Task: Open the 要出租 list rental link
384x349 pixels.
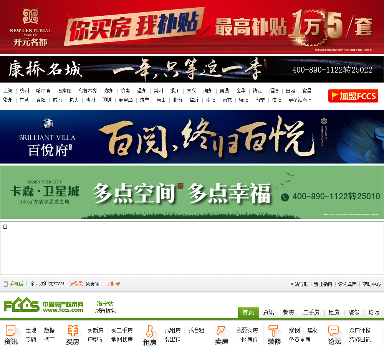Action: [173, 340]
